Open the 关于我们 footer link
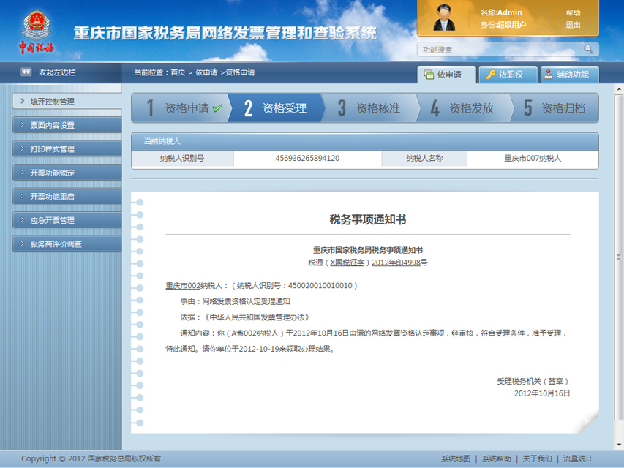Screen dimensions: 624x468 click(x=537, y=458)
